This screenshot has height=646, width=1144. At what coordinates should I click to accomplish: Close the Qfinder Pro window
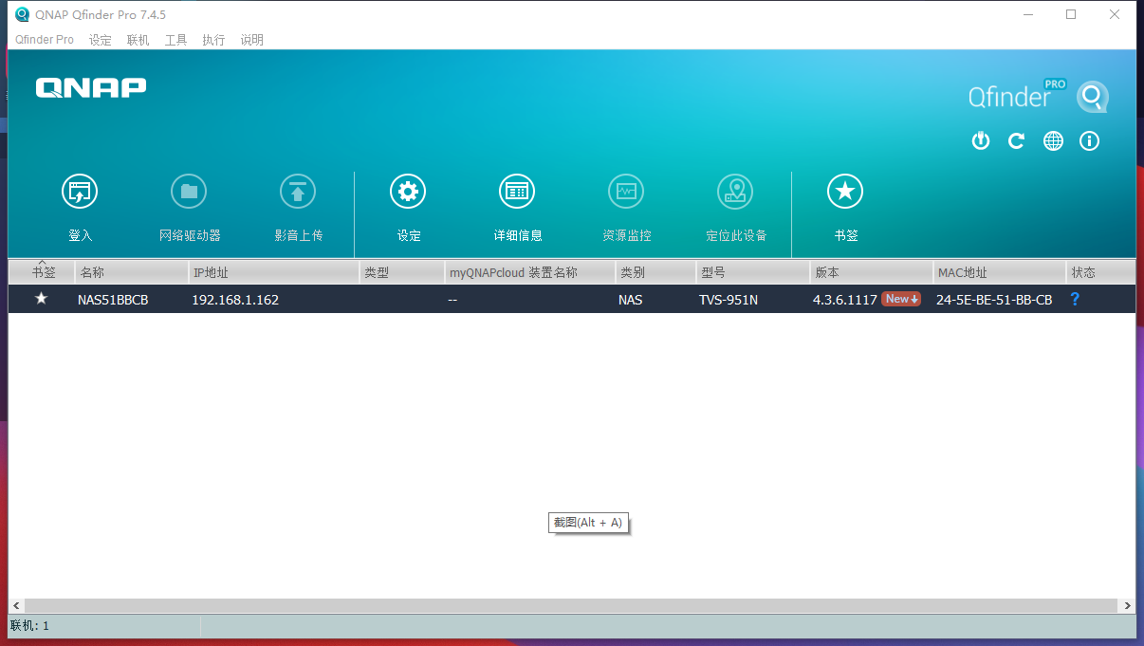point(1115,14)
